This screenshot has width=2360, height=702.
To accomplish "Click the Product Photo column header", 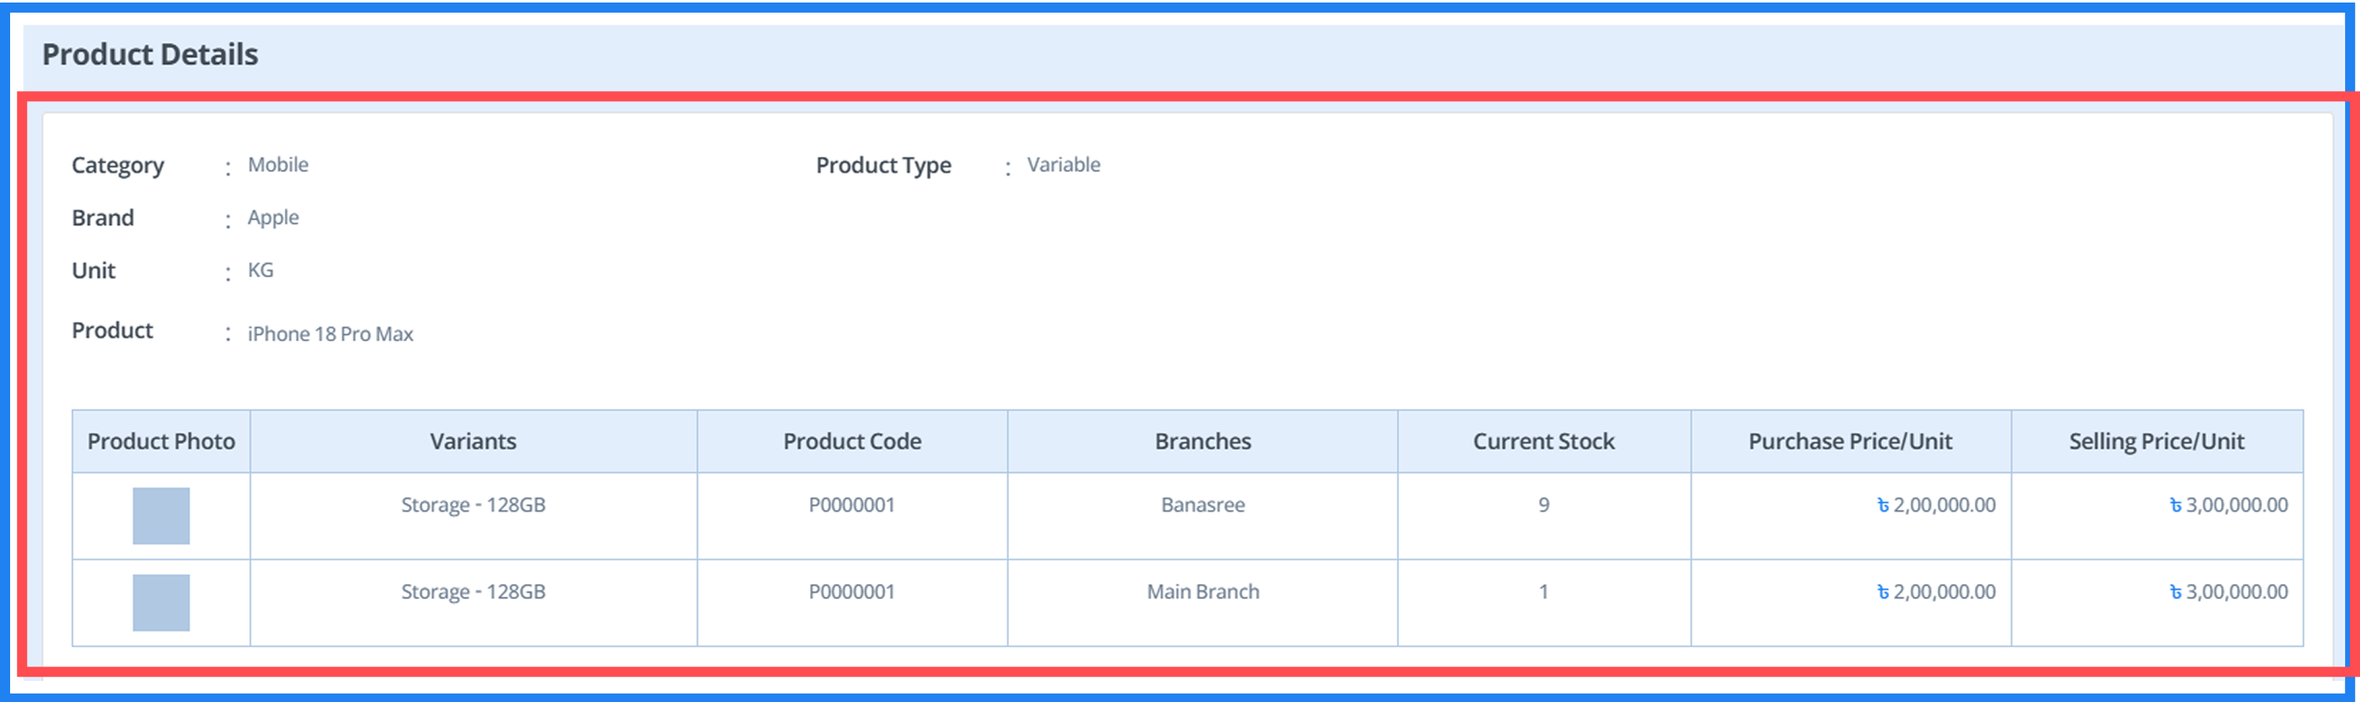I will pyautogui.click(x=161, y=442).
